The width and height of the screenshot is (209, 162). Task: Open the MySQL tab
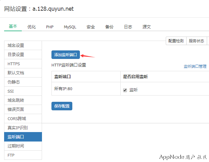(x=70, y=27)
